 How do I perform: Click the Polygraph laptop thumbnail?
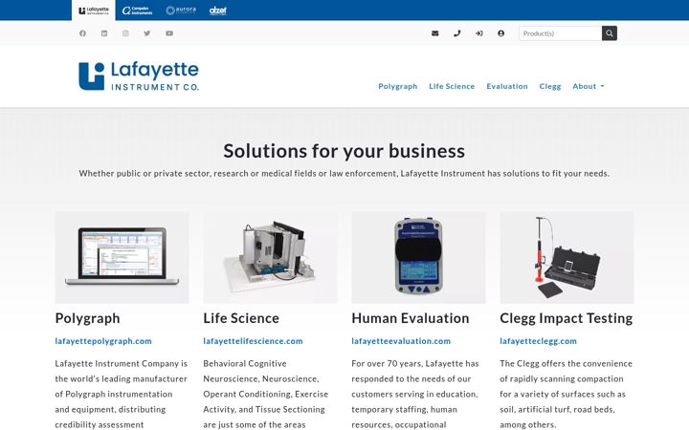[x=122, y=258]
